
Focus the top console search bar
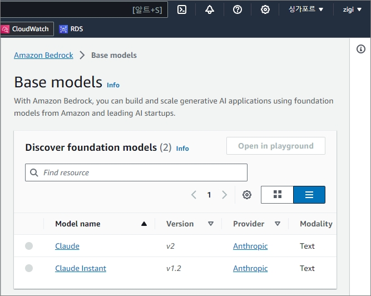tap(84, 9)
